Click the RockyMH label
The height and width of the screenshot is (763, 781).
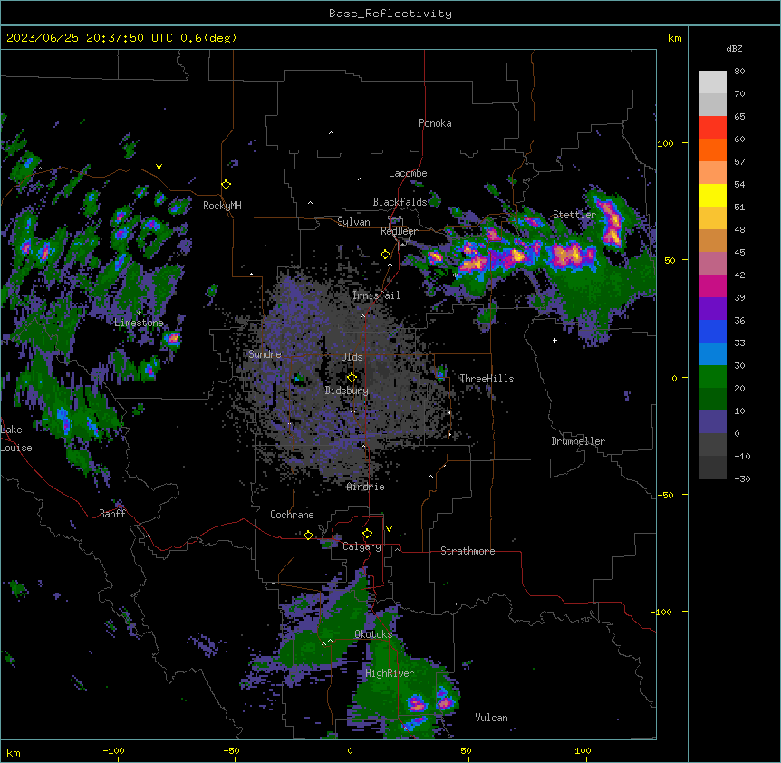tap(222, 206)
